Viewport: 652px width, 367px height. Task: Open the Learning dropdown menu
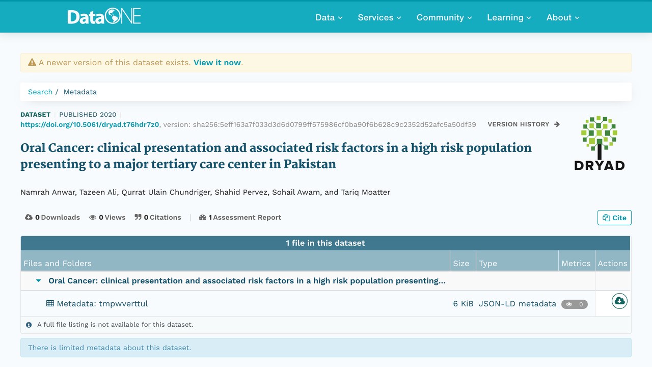[509, 17]
